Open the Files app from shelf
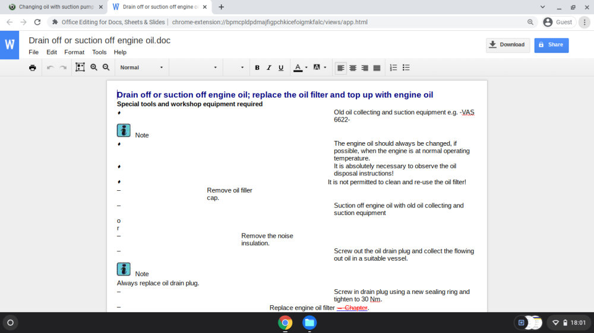 [309, 322]
